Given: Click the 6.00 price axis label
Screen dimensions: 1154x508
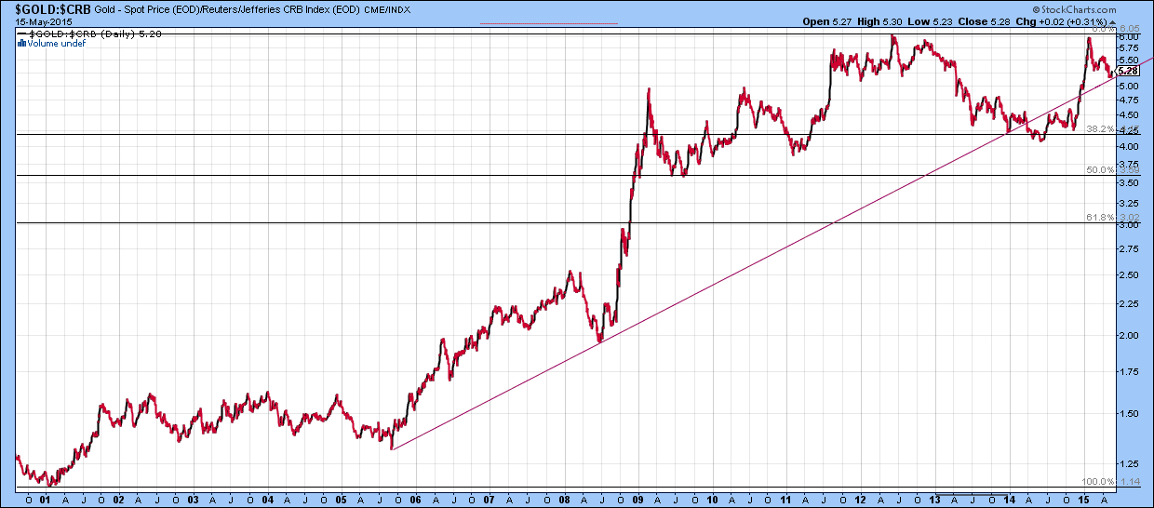Looking at the screenshot, I should tap(1130, 37).
